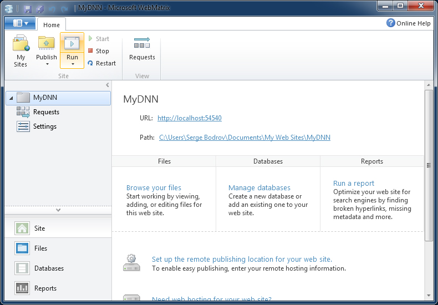Image resolution: width=438 pixels, height=305 pixels.
Task: Restart the site
Action: pos(101,63)
